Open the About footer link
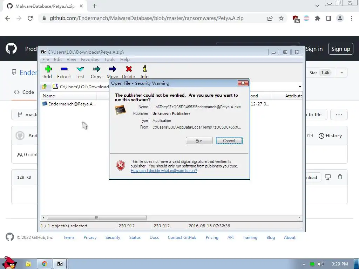 click(290, 237)
